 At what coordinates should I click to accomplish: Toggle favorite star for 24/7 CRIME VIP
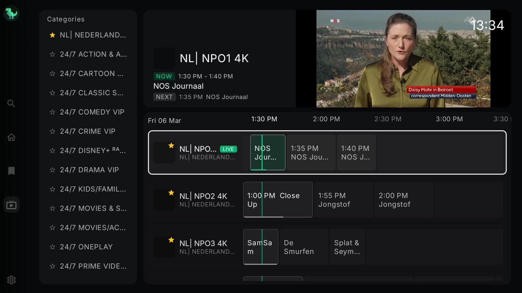[53, 132]
